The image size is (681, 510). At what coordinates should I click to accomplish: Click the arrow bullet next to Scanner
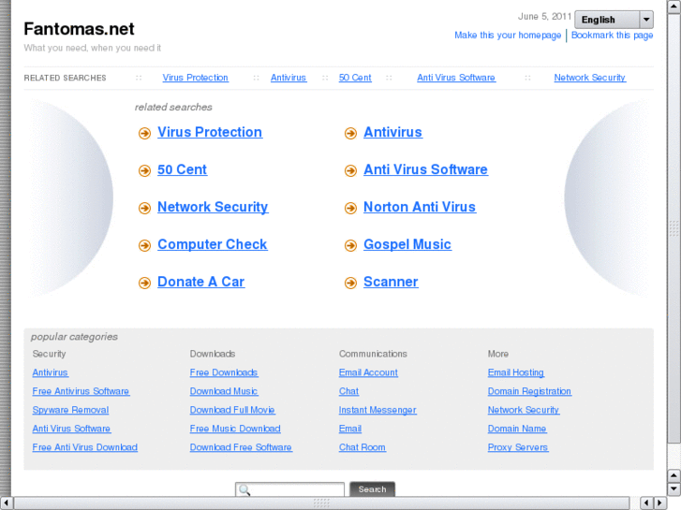pos(350,284)
